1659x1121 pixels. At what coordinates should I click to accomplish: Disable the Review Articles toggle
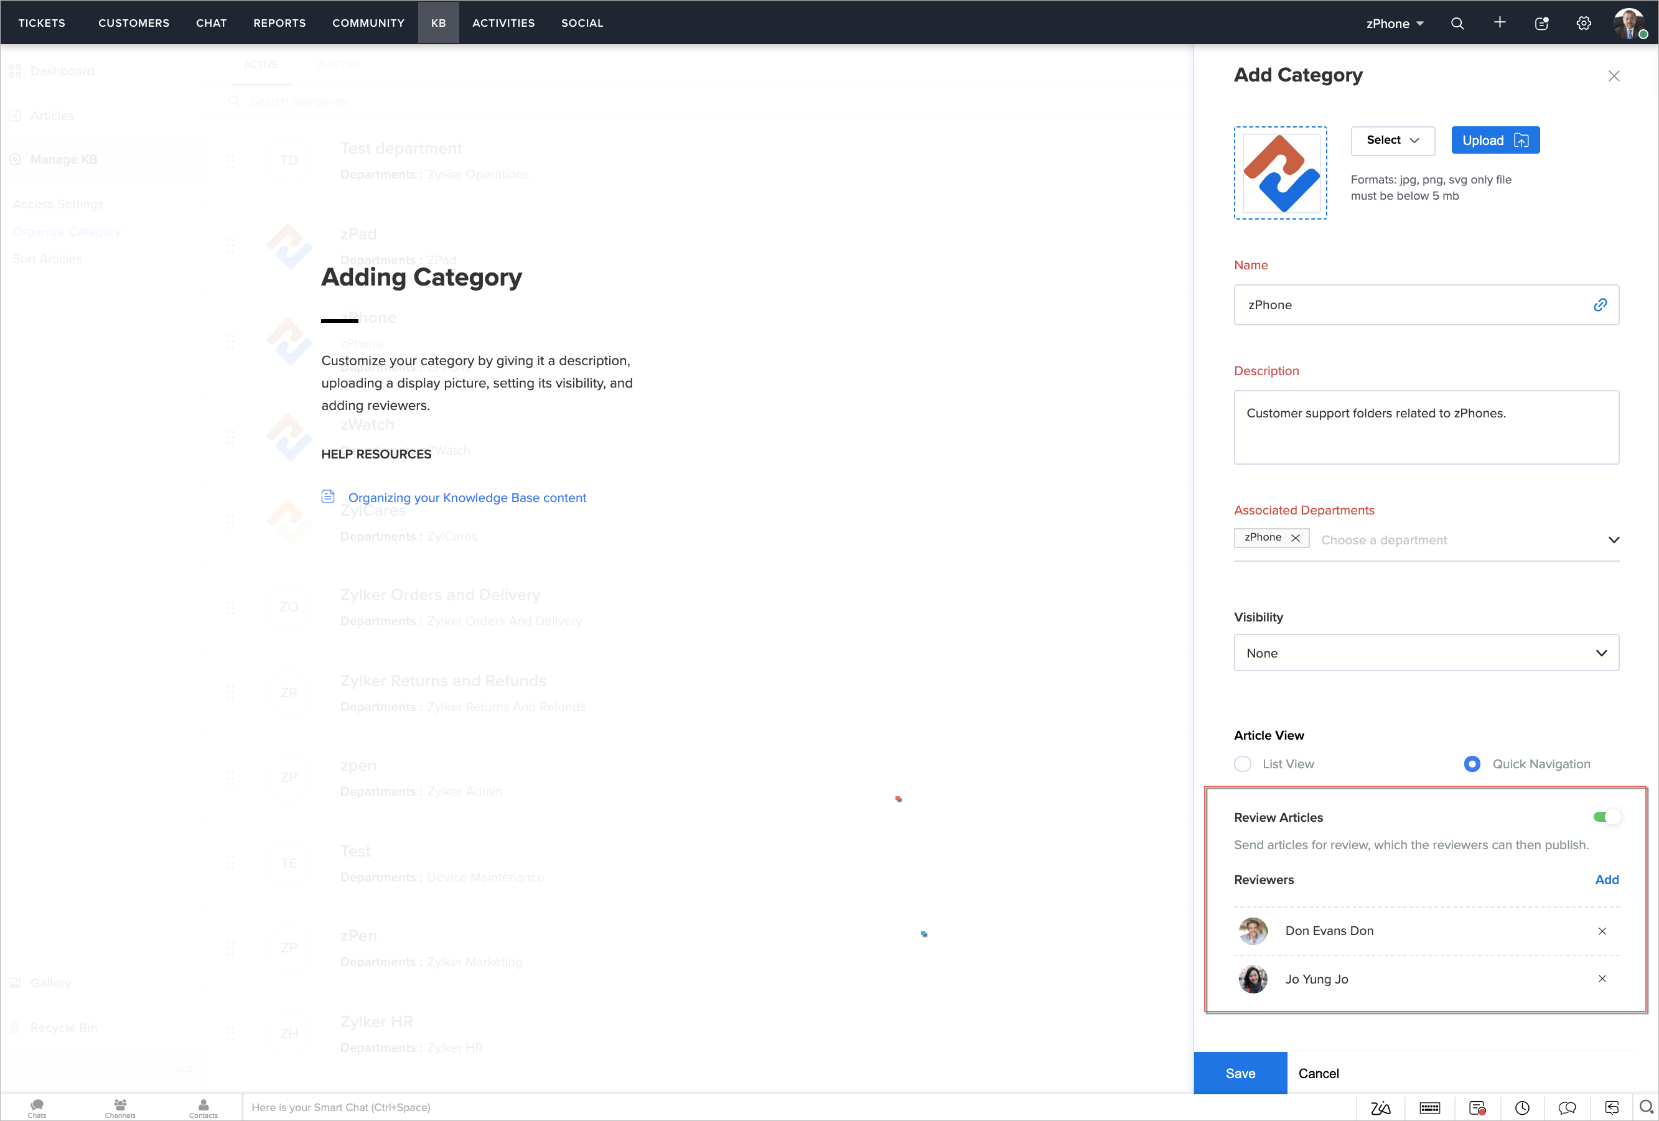pos(1606,817)
